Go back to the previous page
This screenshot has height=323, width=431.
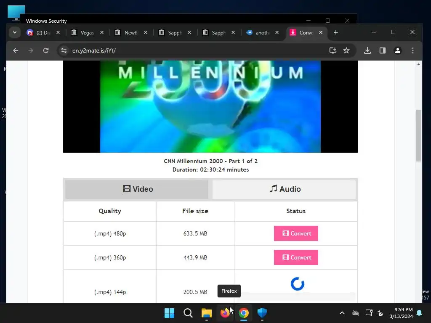point(16,50)
